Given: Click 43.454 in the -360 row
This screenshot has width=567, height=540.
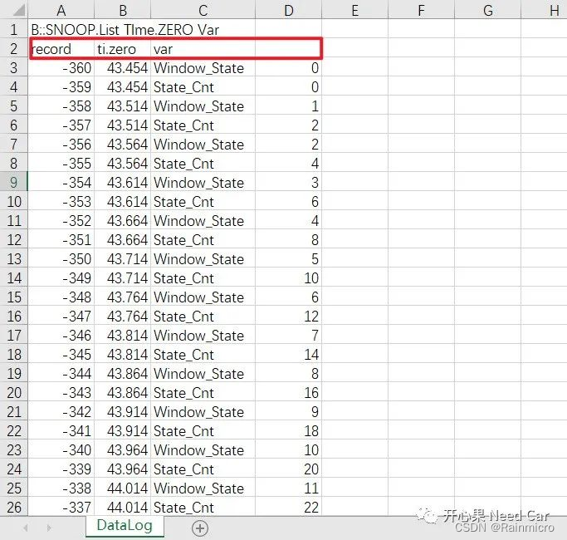Looking at the screenshot, I should (x=123, y=67).
